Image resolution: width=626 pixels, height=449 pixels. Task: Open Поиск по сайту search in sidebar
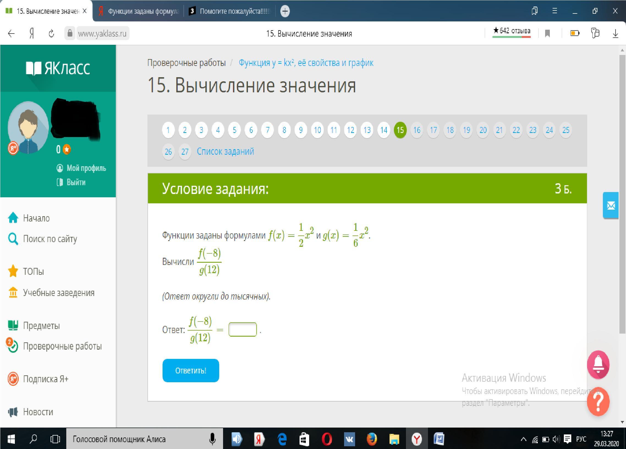click(50, 239)
